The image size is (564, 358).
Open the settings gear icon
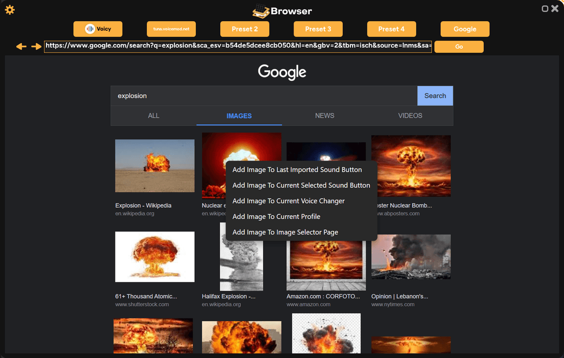[9, 9]
